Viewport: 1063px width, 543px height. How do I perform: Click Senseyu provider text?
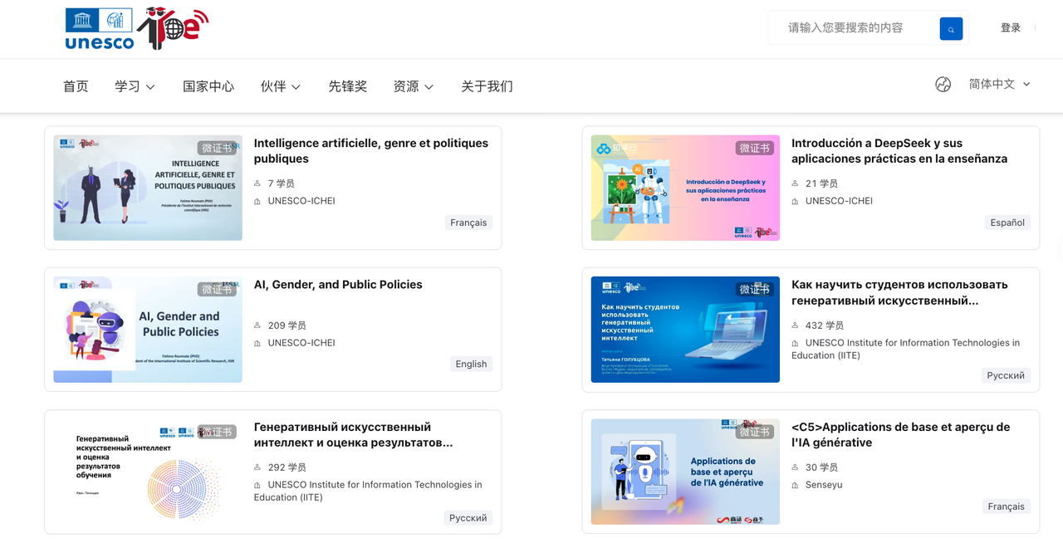[824, 485]
